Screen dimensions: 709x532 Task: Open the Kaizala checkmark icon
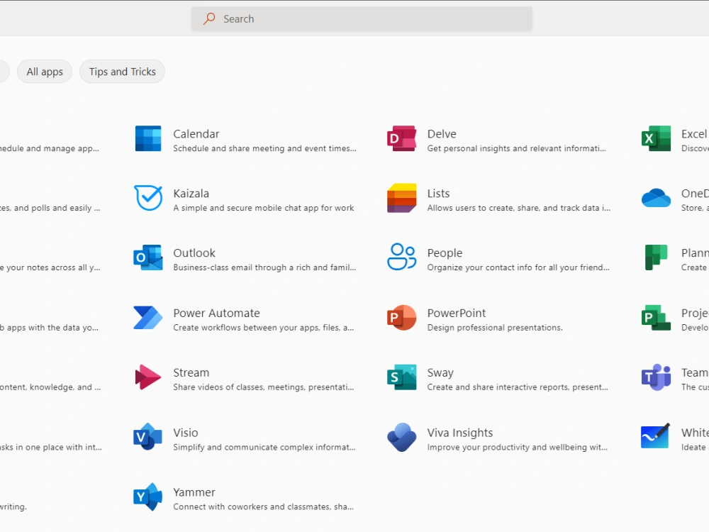click(148, 198)
